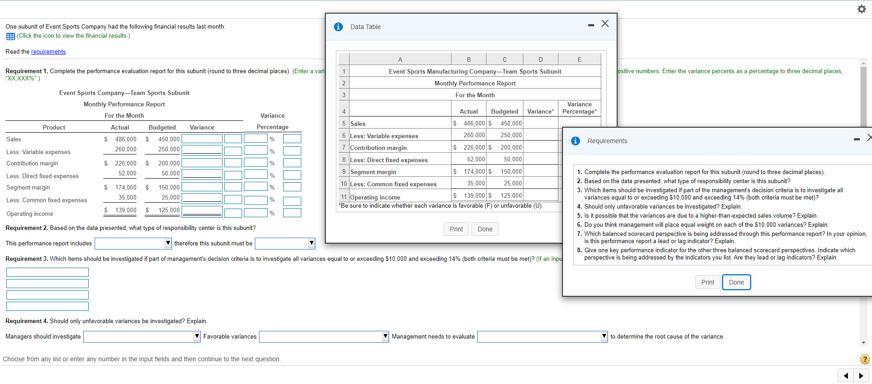The width and height of the screenshot is (872, 384).
Task: Go to the next question arrow
Action: click(x=861, y=375)
